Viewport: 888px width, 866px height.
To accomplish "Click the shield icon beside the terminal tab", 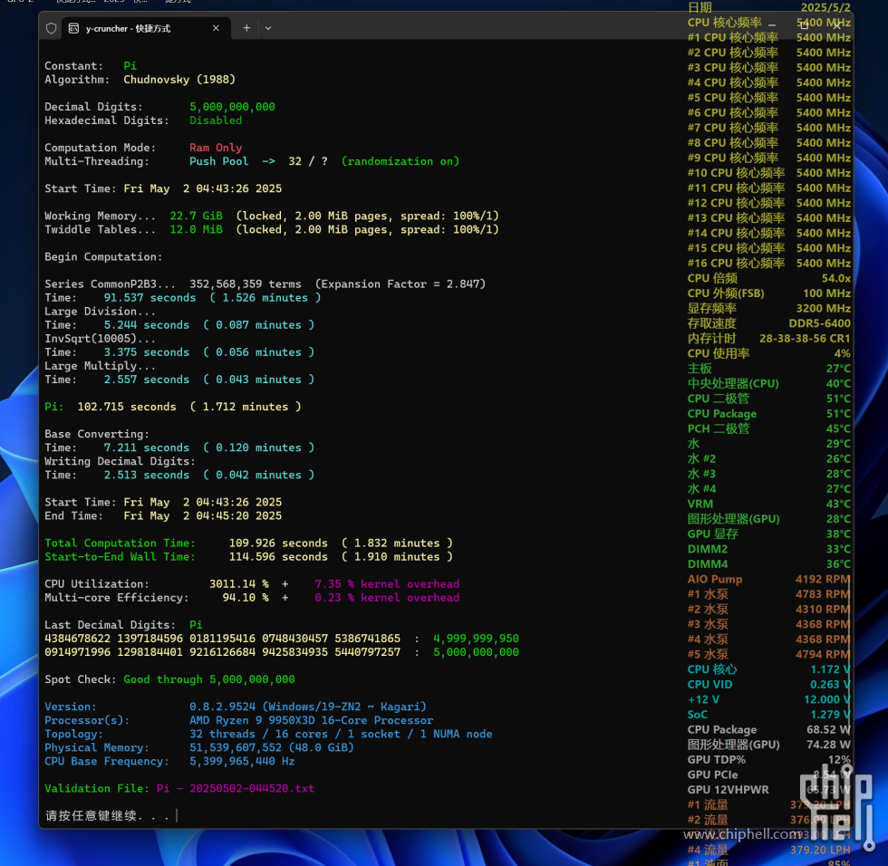I will pyautogui.click(x=51, y=28).
